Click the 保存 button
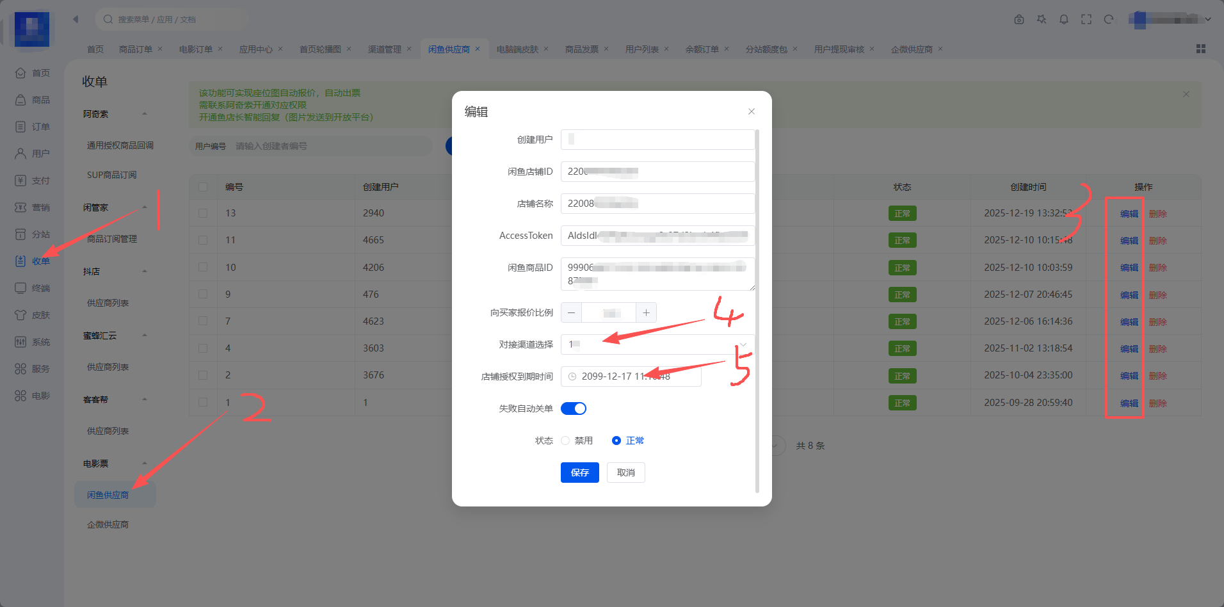Viewport: 1224px width, 607px height. click(x=580, y=473)
